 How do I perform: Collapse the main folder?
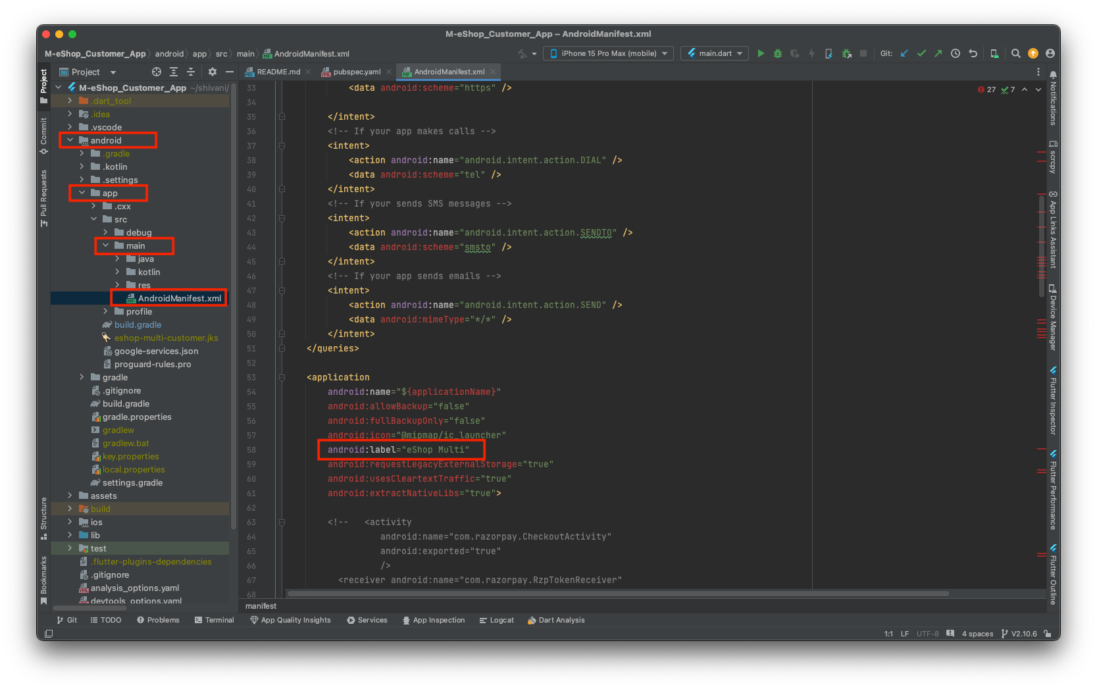coord(105,245)
